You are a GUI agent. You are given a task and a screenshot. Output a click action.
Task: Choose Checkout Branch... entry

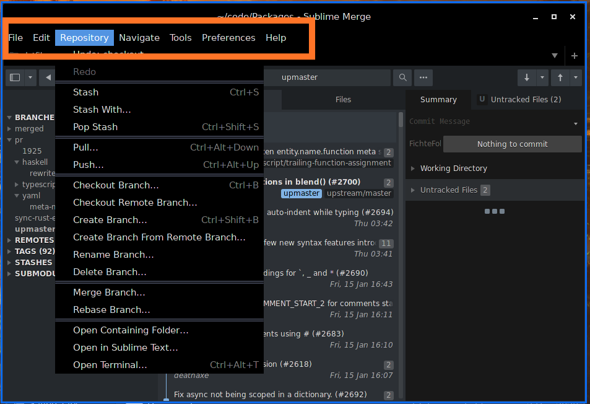(x=159, y=185)
